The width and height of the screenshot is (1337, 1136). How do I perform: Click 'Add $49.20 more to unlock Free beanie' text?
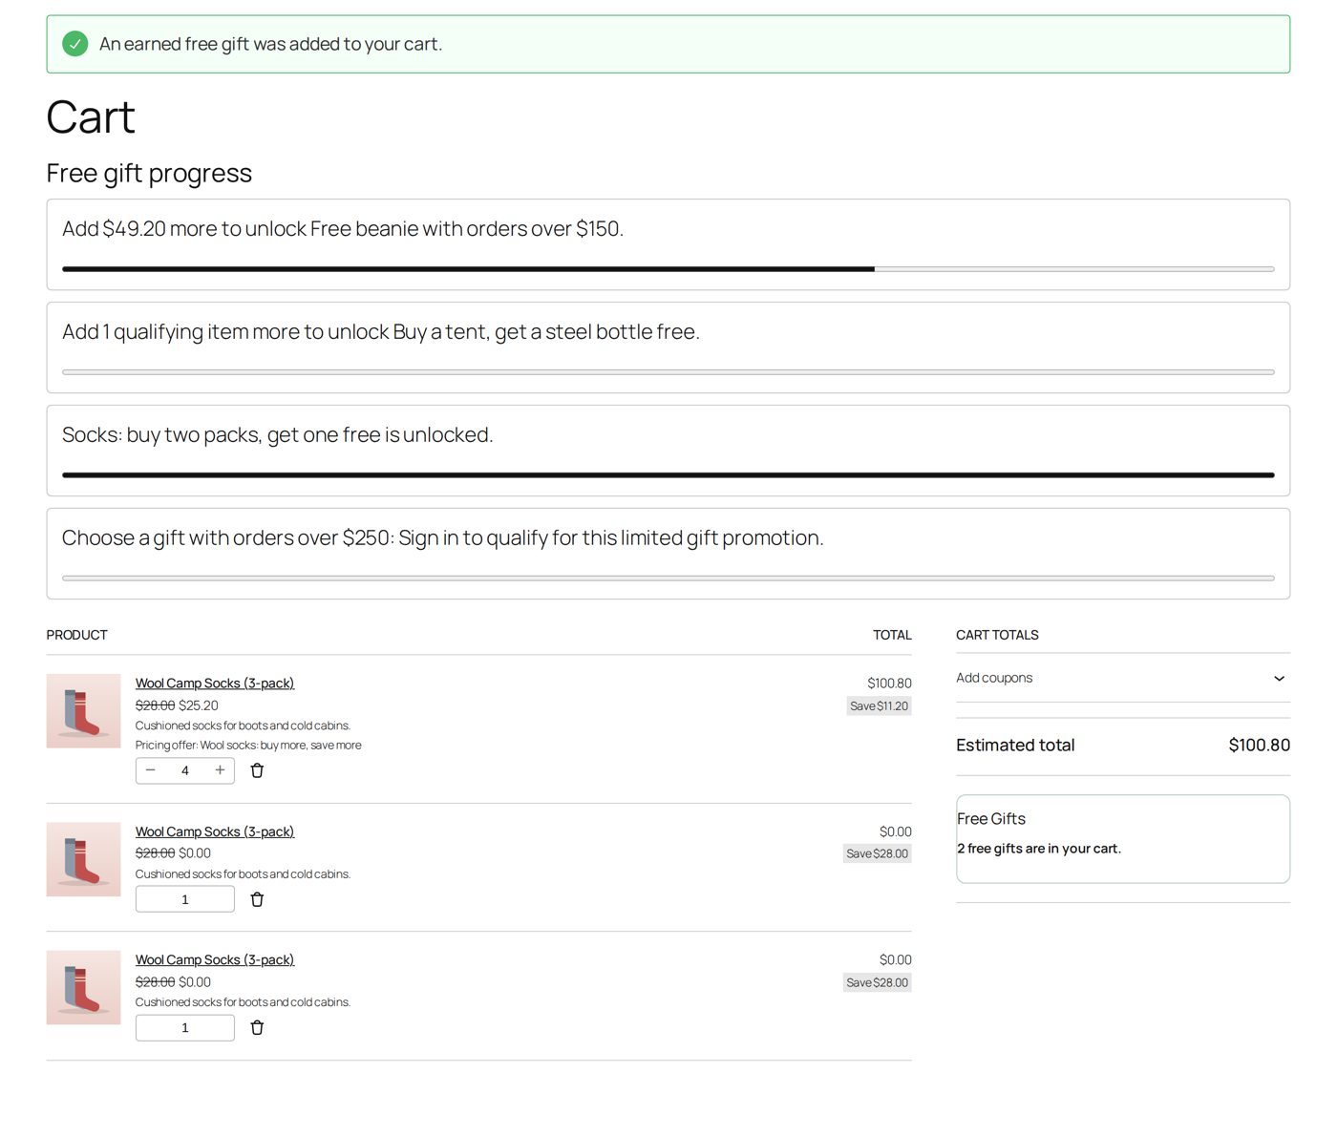tap(343, 229)
